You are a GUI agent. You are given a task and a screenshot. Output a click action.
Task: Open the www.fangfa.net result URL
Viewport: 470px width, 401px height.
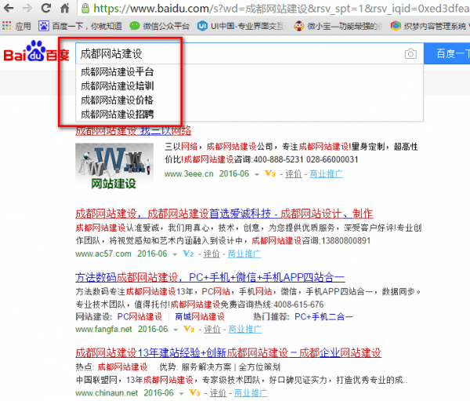[103, 330]
